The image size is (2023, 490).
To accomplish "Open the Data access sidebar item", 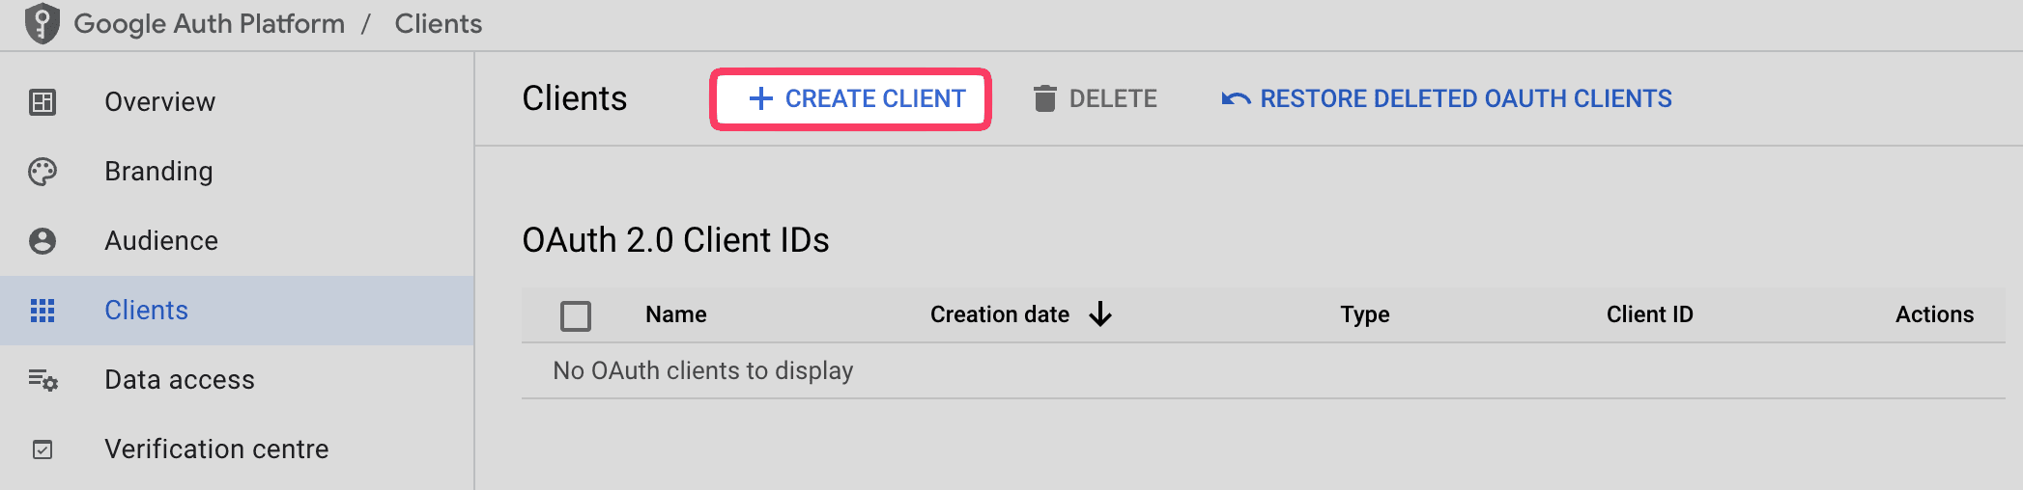I will [x=237, y=380].
